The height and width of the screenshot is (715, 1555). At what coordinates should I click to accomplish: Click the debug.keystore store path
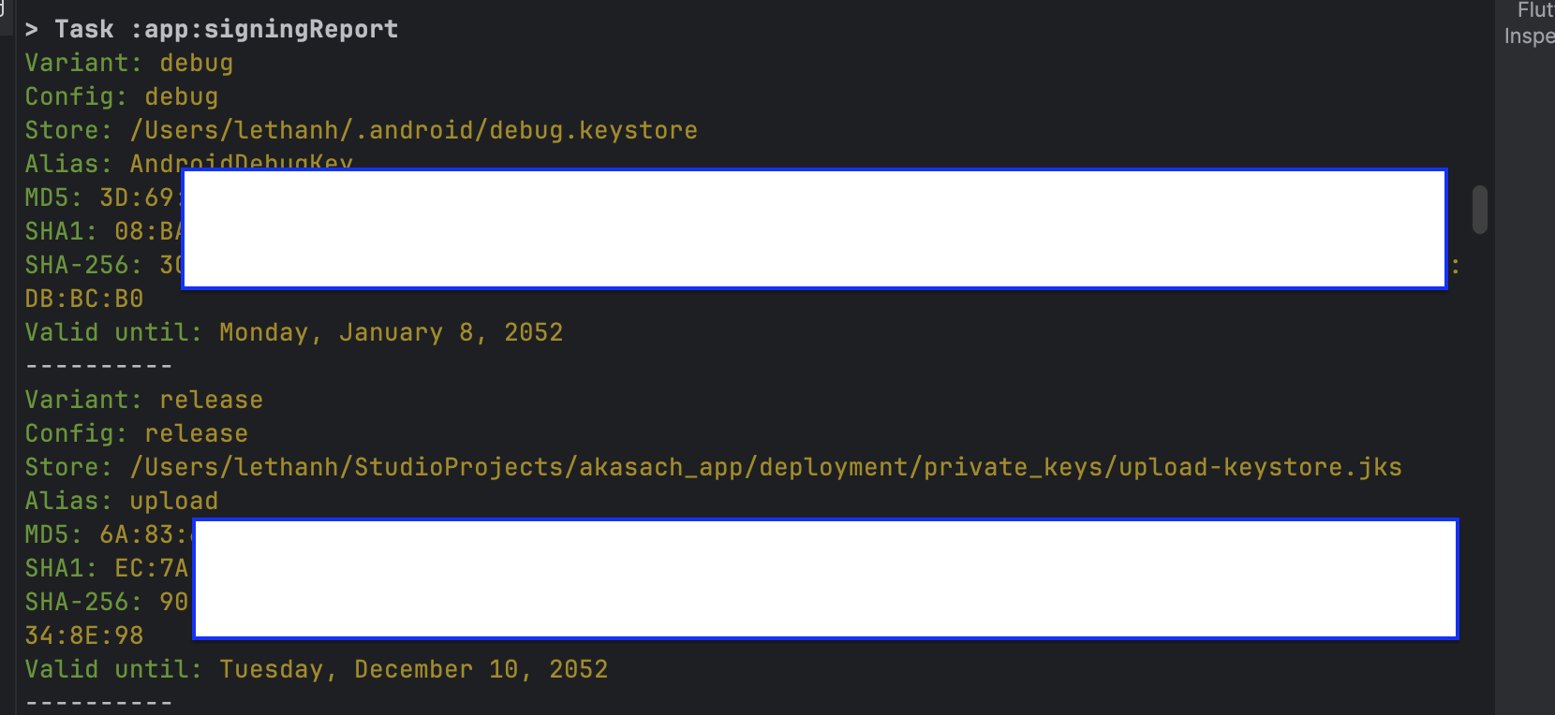tap(413, 130)
